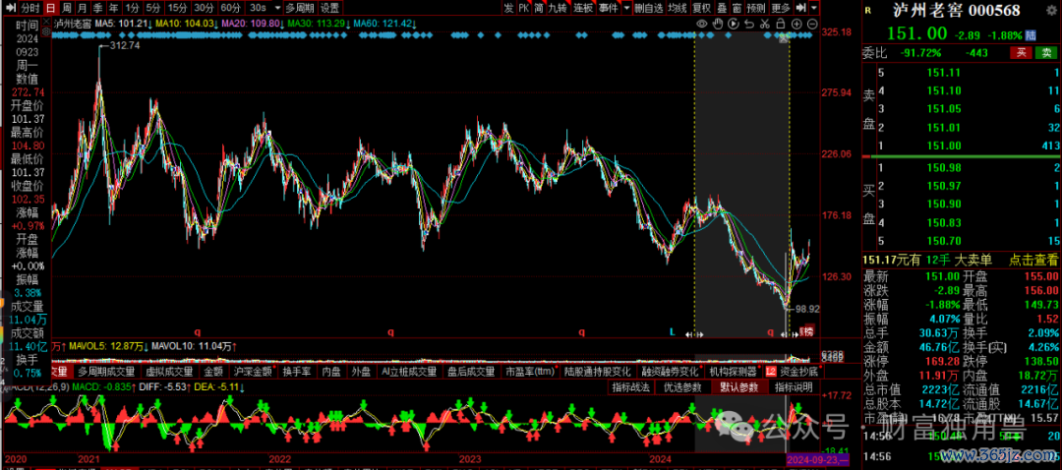This screenshot has height=470, width=1062.
Task: Select the 多周期成交量 indicator tab
Action: pyautogui.click(x=105, y=371)
